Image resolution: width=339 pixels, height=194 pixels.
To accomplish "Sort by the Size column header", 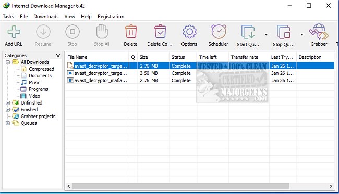I will pos(153,57).
